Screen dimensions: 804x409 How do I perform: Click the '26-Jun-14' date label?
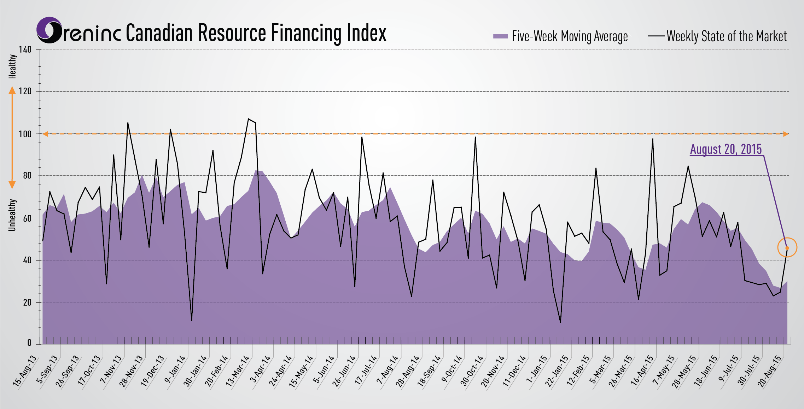click(344, 371)
